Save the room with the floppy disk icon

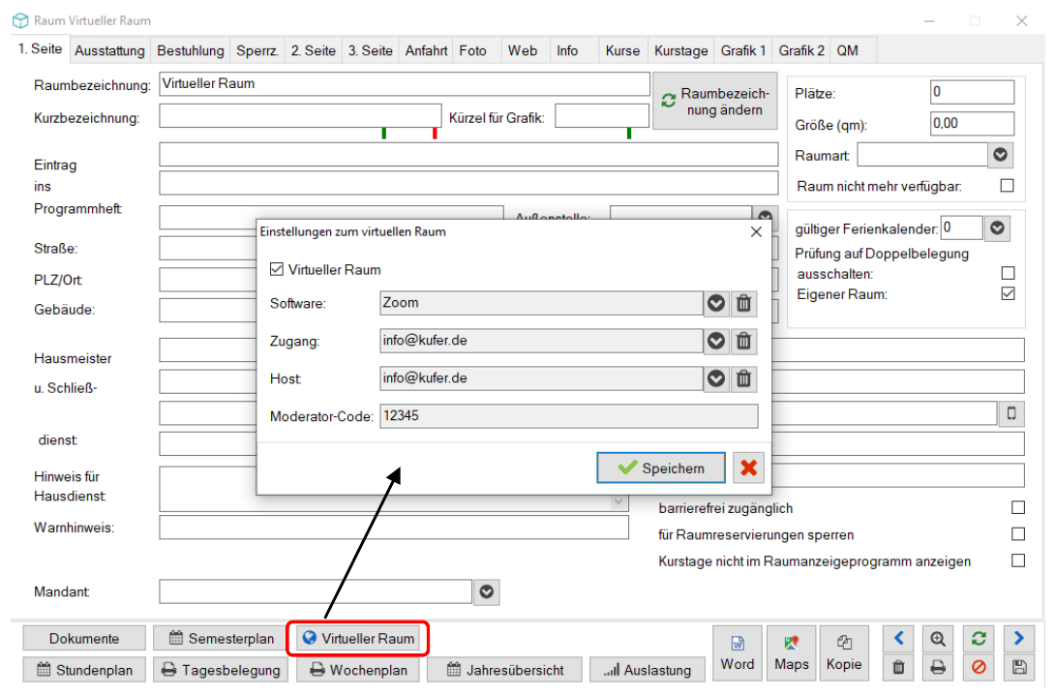coord(1018,667)
